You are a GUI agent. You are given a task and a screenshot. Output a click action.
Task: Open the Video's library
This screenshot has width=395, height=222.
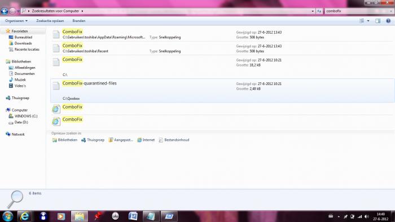(x=20, y=86)
